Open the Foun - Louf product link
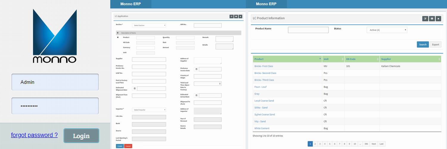Viewport: 447px width, 149px height. pos(261,87)
